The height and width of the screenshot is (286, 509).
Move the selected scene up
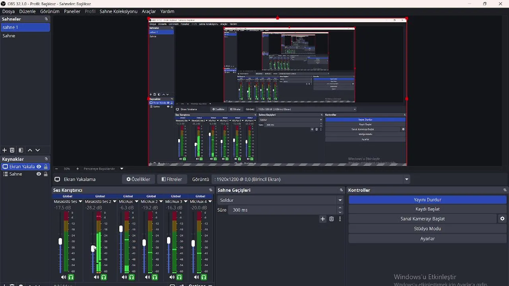pos(30,151)
